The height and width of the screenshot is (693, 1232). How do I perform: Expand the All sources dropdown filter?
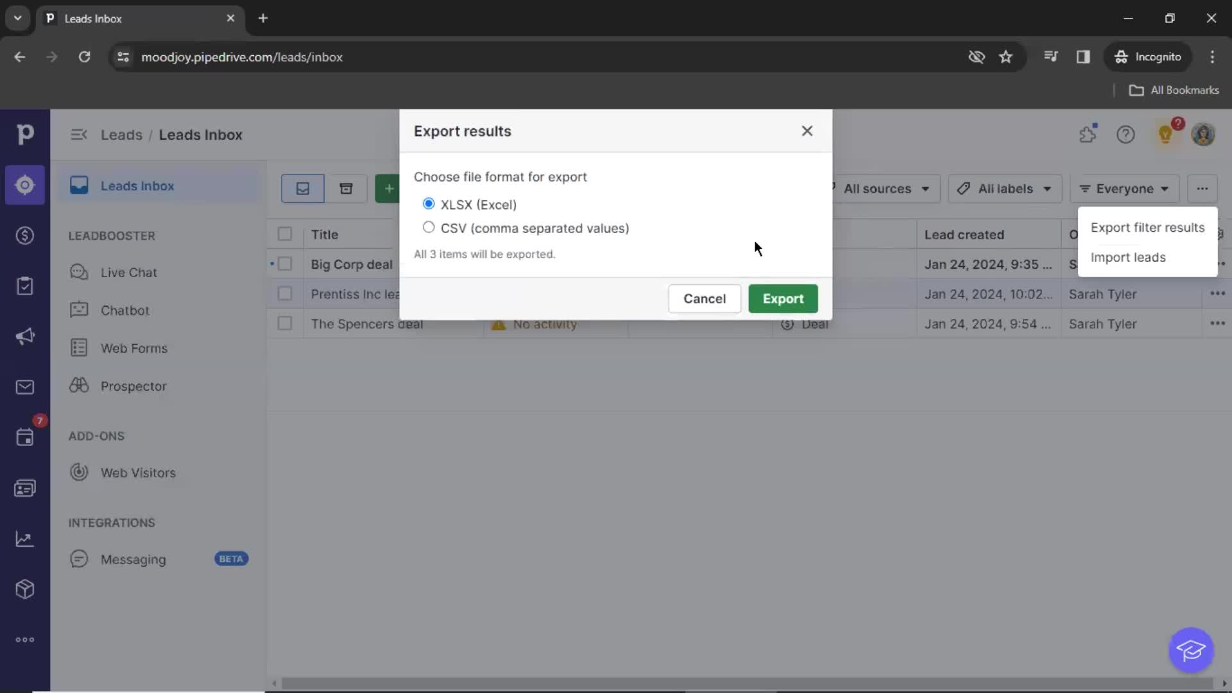(885, 188)
